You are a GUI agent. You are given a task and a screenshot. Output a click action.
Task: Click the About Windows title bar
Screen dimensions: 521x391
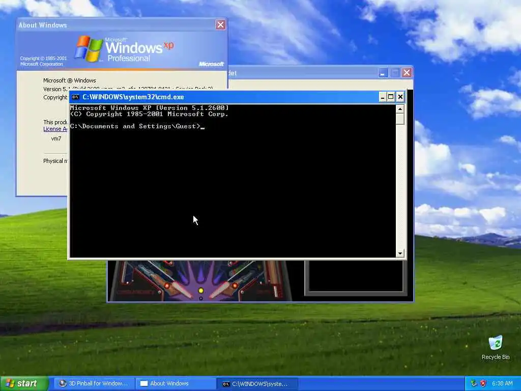point(117,25)
